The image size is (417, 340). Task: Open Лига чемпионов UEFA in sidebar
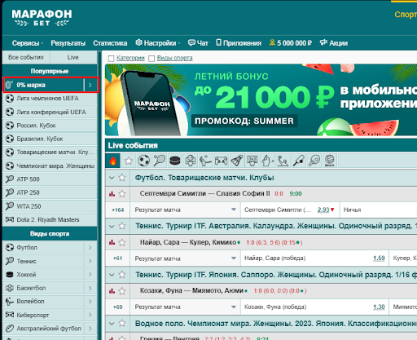point(50,99)
